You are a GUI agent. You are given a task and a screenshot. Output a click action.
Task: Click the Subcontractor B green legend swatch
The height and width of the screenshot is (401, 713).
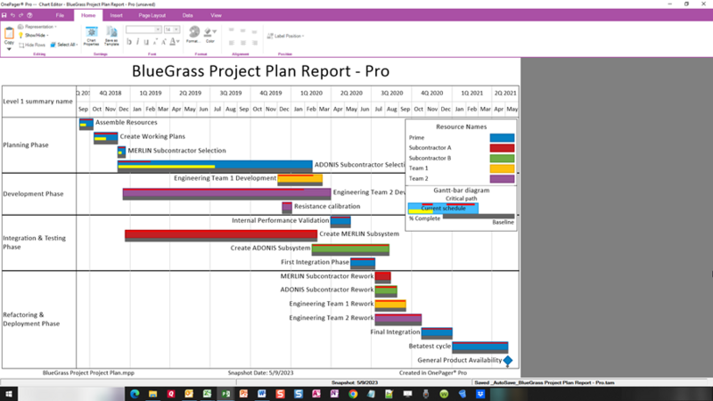[502, 159]
